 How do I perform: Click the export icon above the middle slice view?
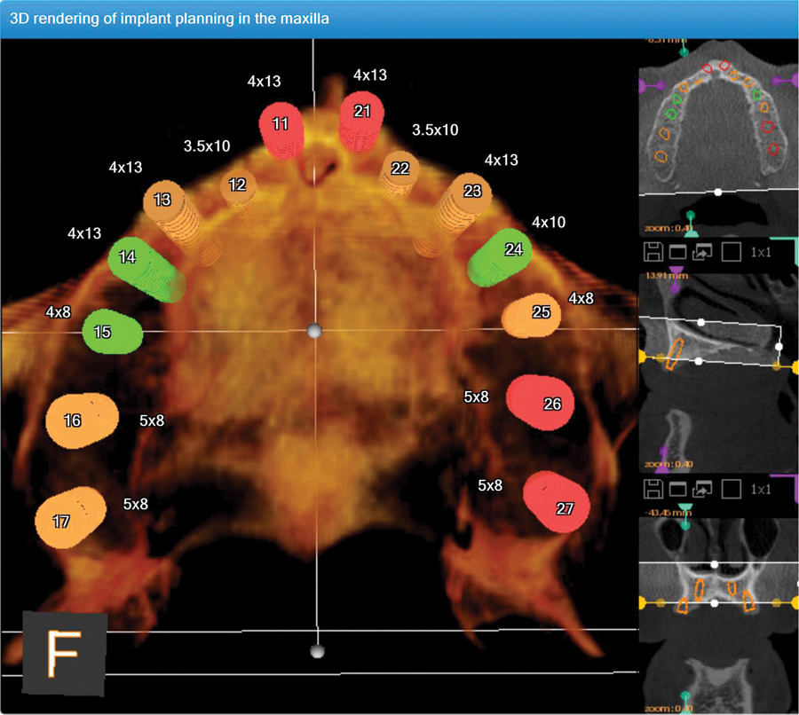tap(702, 252)
